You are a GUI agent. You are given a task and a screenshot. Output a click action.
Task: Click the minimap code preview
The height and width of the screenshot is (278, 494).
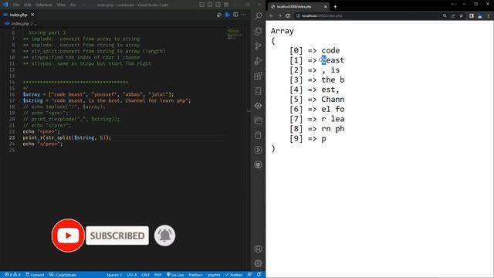[235, 33]
